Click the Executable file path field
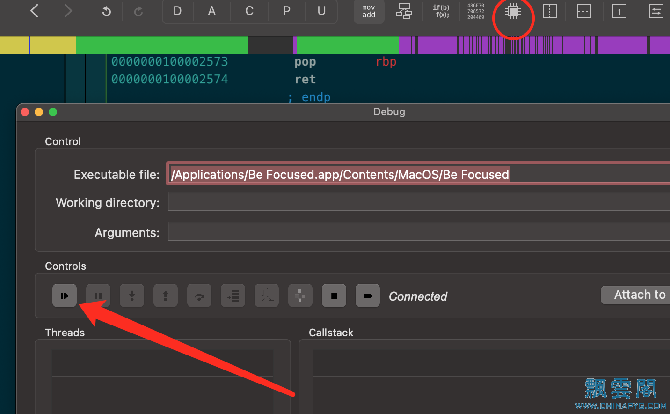Viewport: 670px width, 414px height. (419, 174)
